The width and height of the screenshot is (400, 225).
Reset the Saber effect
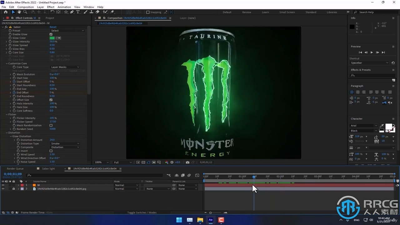[x=53, y=27]
